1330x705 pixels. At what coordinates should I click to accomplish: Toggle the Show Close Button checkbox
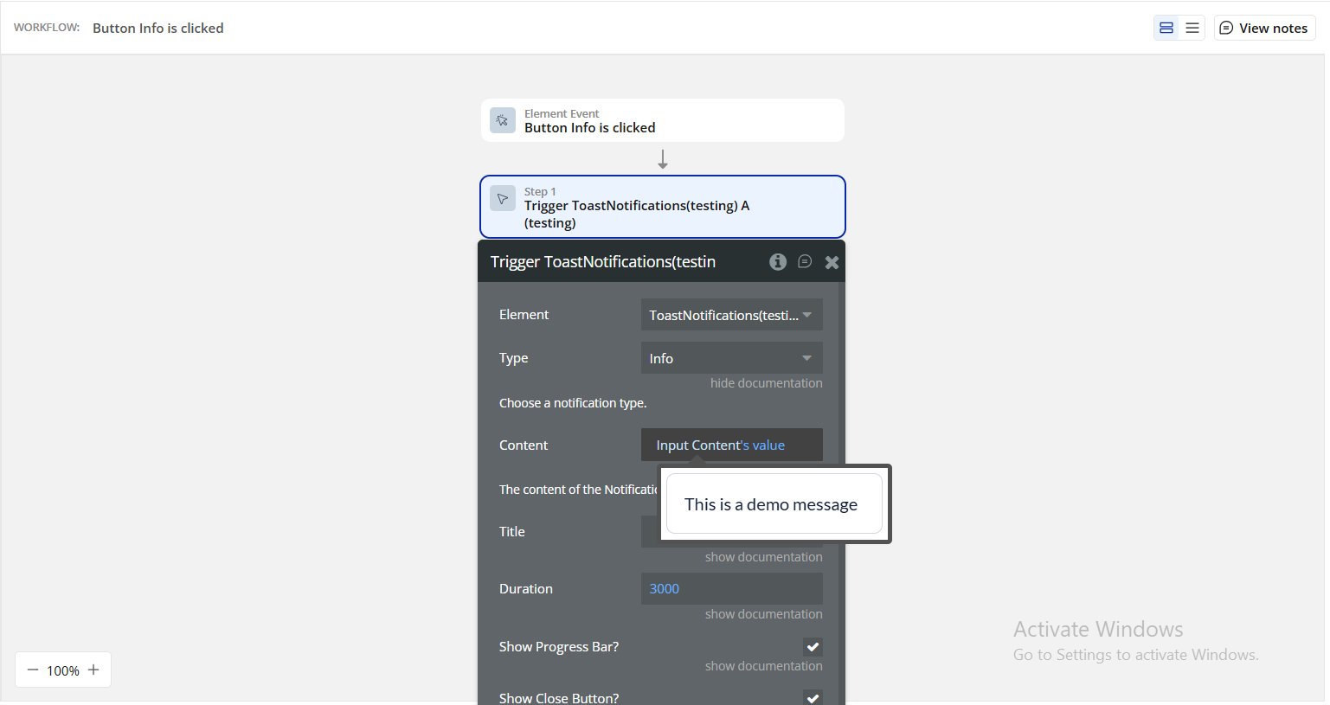pos(813,697)
